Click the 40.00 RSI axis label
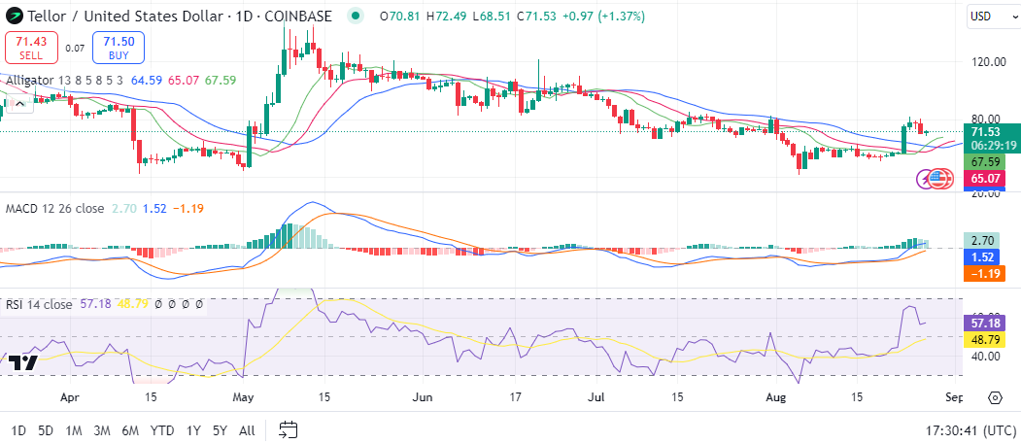This screenshot has width=1021, height=444. [986, 357]
